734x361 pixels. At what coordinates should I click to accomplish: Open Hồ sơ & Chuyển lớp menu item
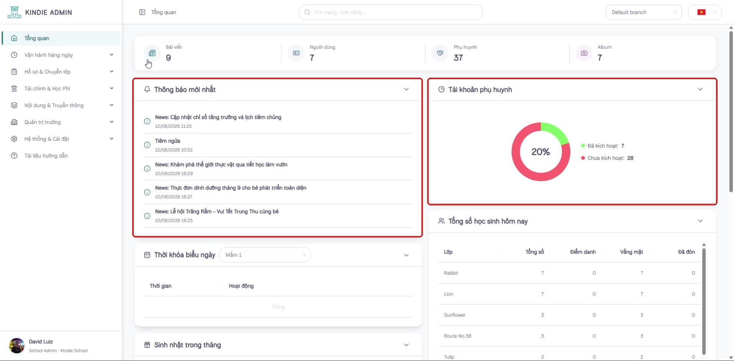click(x=61, y=72)
